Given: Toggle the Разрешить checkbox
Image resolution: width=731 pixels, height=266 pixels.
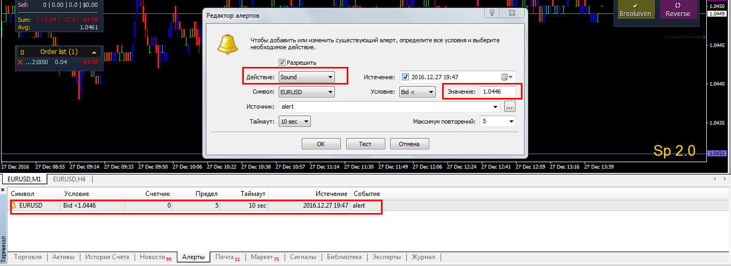Looking at the screenshot, I should click(282, 62).
